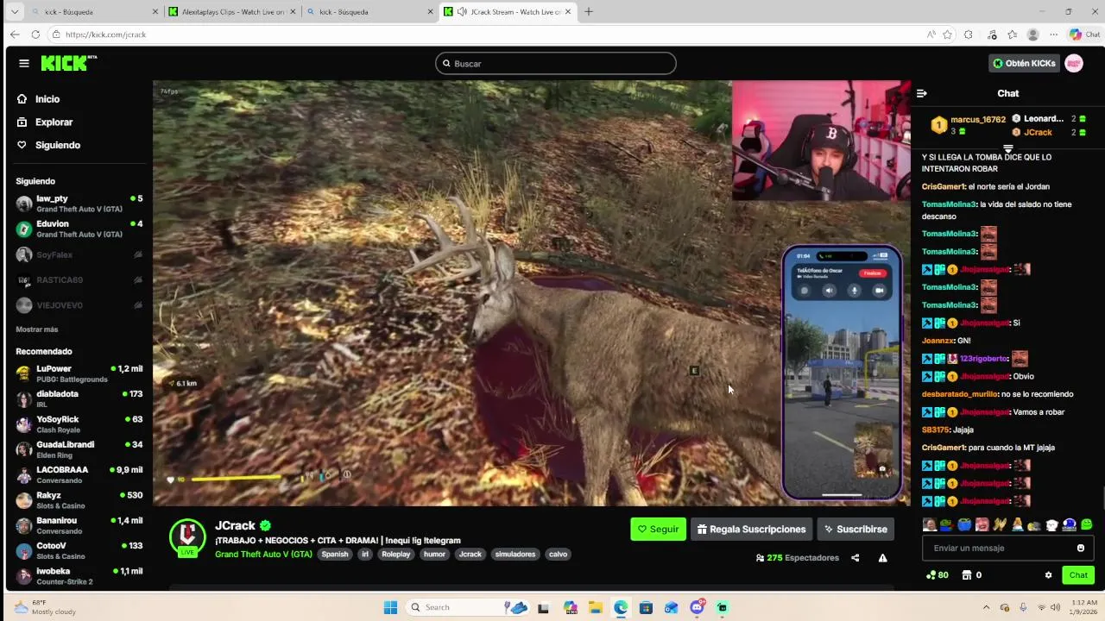
Task: Show hidden system tray icons
Action: tap(986, 607)
